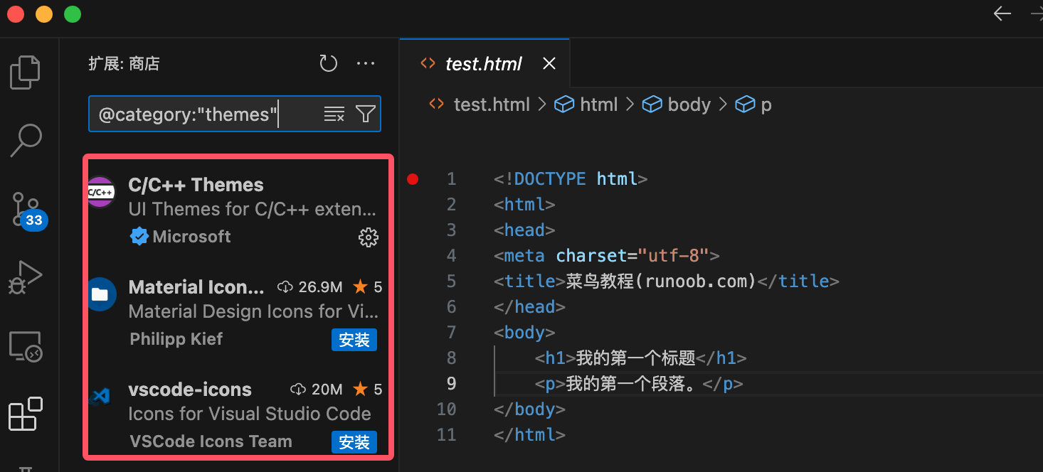1043x472 pixels.
Task: Open the Explorer view in activity bar
Action: [26, 73]
